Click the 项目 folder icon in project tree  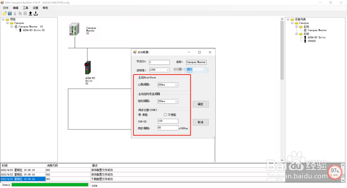(x=7, y=19)
